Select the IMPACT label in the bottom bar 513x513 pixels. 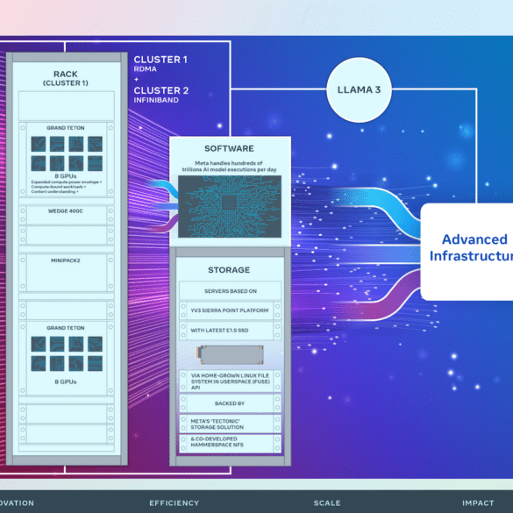[478, 502]
